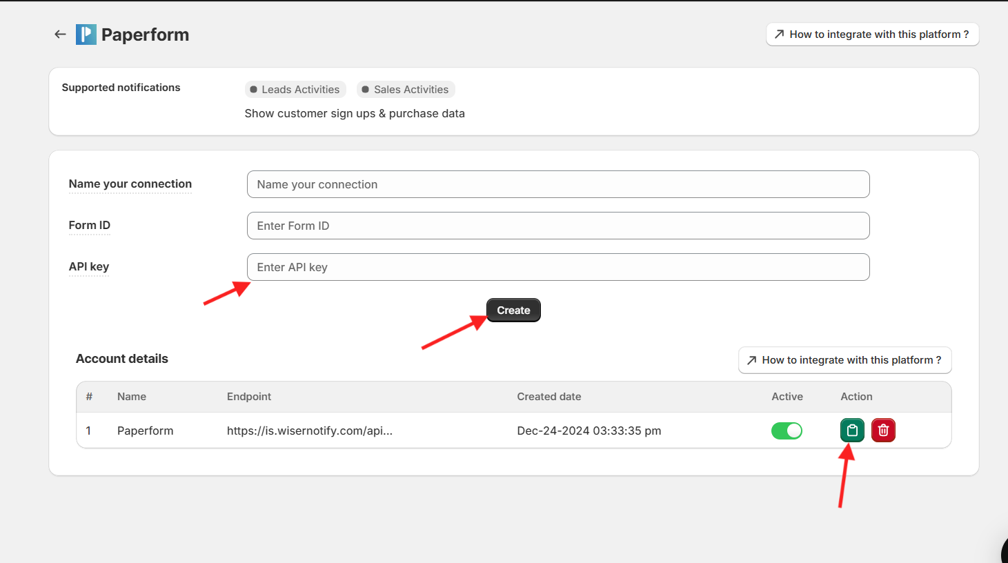The height and width of the screenshot is (563, 1008).
Task: Go back using the left arrow icon
Action: pos(60,34)
